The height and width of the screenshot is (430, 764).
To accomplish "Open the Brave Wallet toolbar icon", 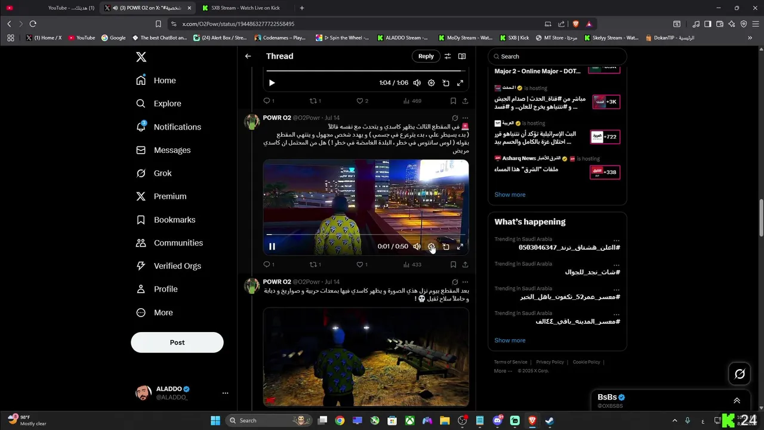I will pos(720,24).
